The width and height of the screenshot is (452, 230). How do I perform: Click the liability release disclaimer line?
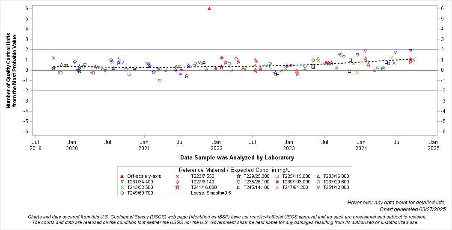(x=225, y=222)
